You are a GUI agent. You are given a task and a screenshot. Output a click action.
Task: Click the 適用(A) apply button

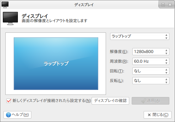tap(151, 101)
